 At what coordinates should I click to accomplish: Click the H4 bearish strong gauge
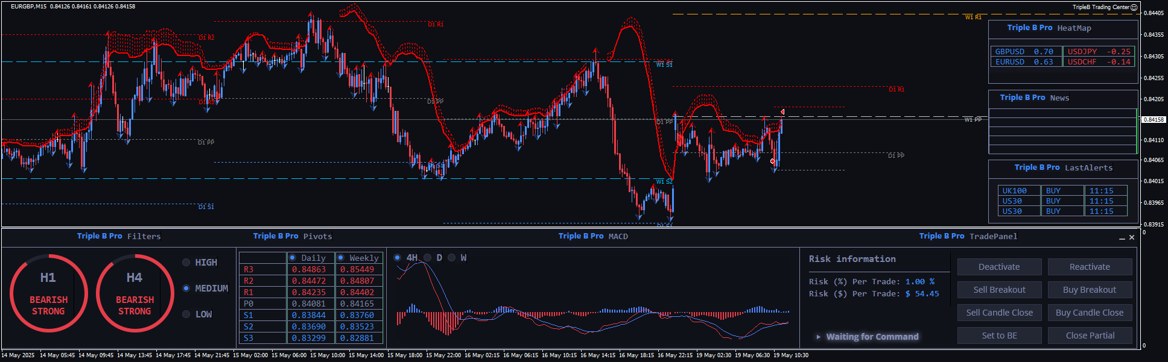(135, 293)
